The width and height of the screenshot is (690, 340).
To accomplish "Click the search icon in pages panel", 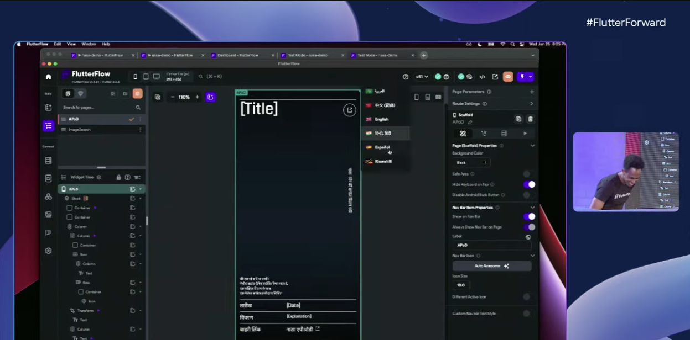I will (x=138, y=107).
